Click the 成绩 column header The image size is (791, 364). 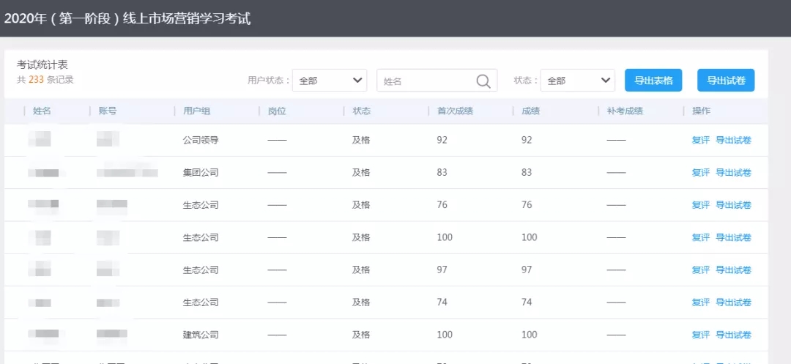tap(531, 111)
